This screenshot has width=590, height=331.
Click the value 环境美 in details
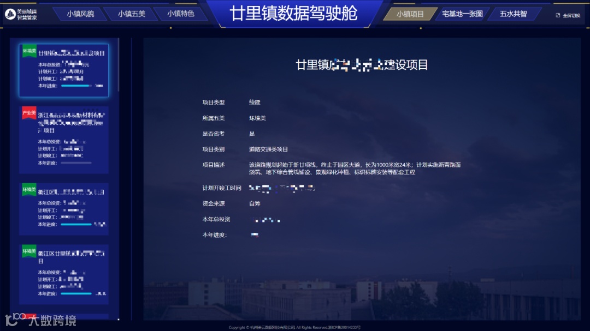257,118
